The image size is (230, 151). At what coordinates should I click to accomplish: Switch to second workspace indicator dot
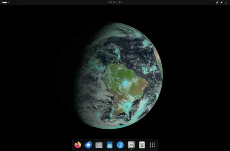coord(8,3)
